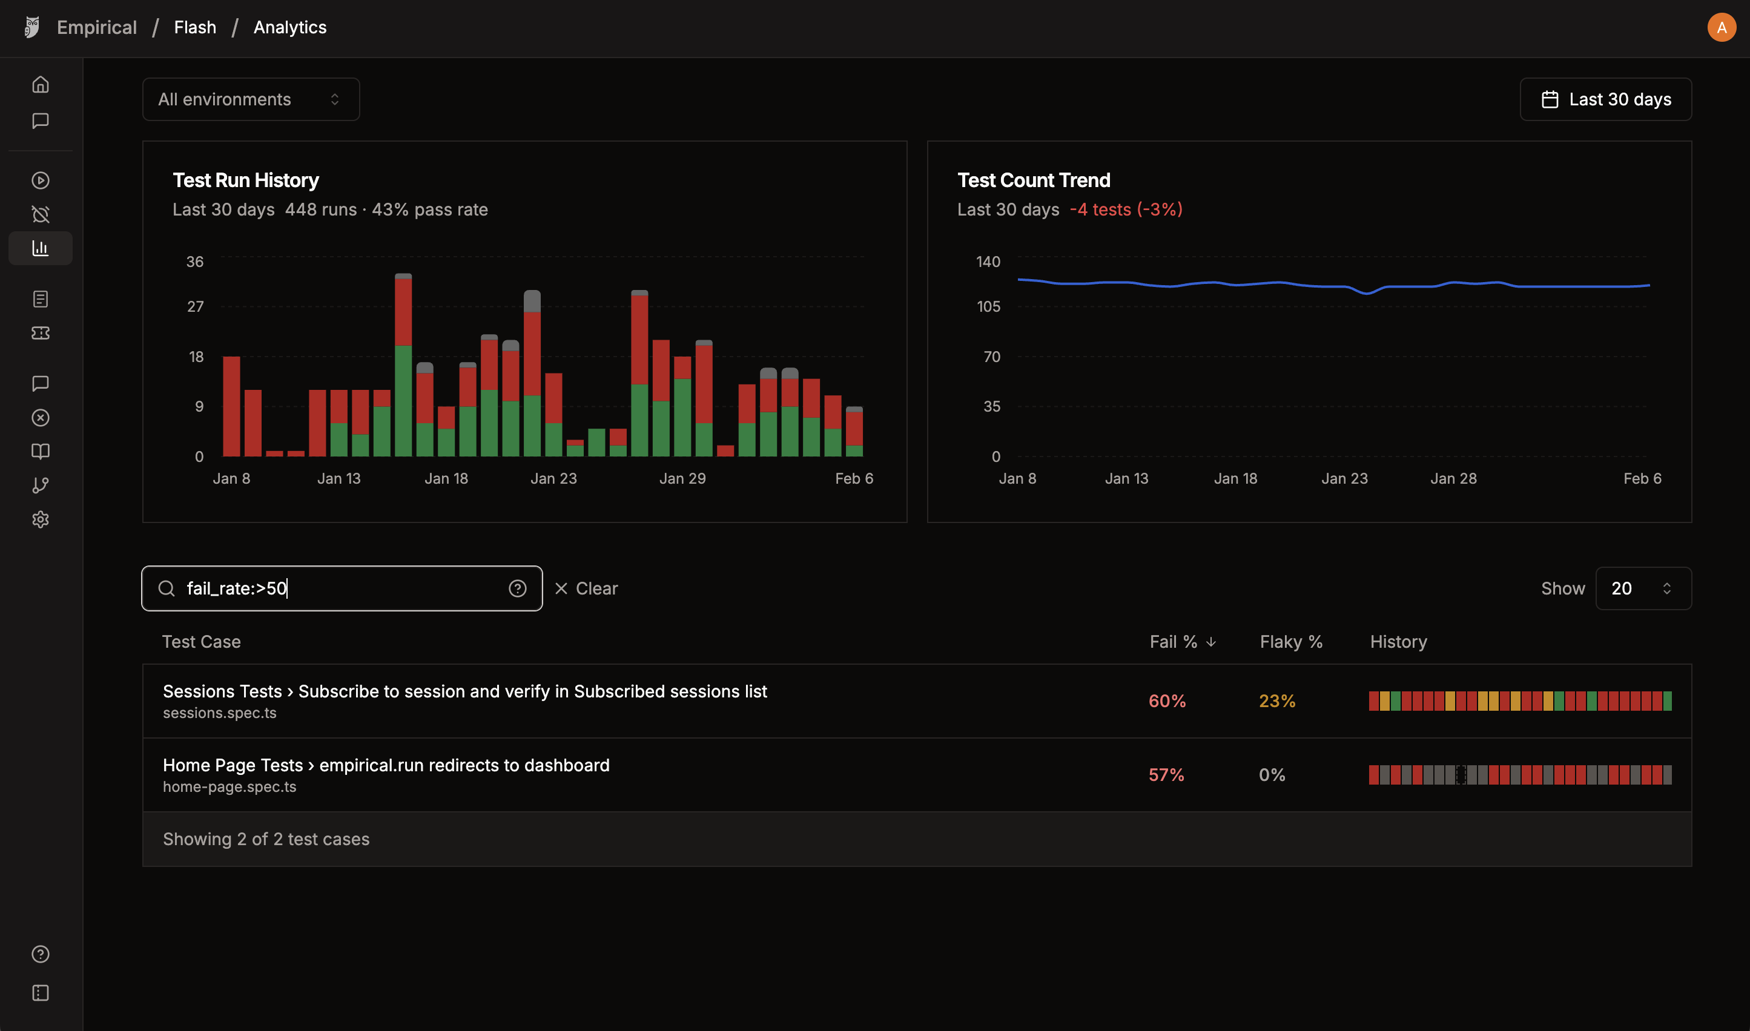
Task: Open the Home sidebar icon
Action: coord(39,84)
